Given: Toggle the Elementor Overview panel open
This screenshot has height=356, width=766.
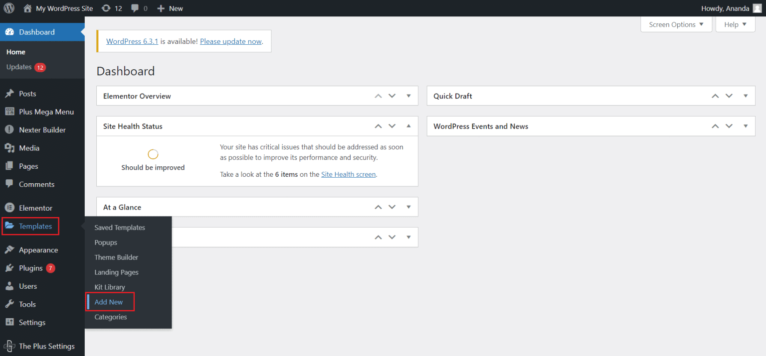Looking at the screenshot, I should pos(408,96).
